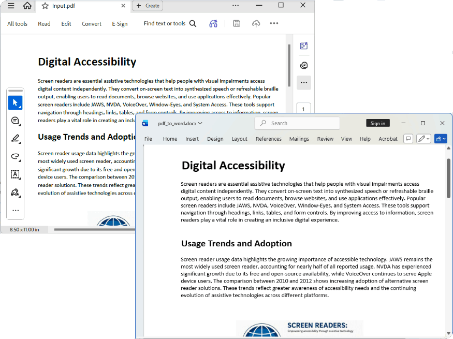Select the Add text box tool
The width and height of the screenshot is (453, 339).
pos(16,174)
